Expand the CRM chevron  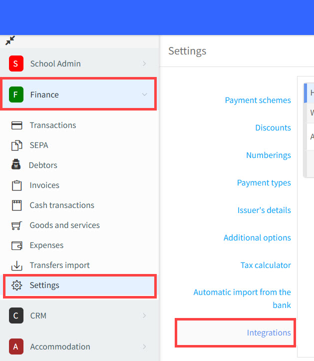click(144, 315)
